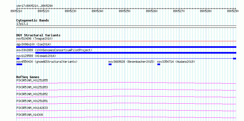
Task: Open PIK3R5|NM_001251853 transcript label
Action: pyautogui.click(x=32, y=87)
